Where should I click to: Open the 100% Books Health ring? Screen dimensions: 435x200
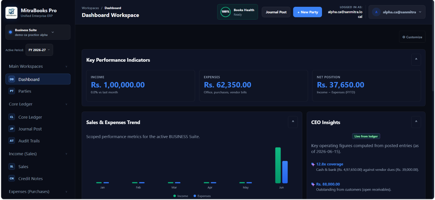point(225,12)
